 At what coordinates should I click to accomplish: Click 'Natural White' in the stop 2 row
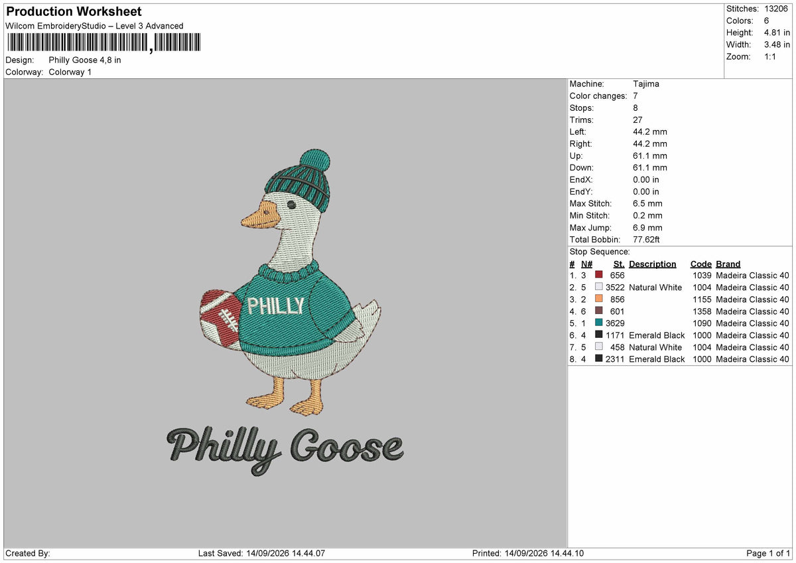(x=655, y=287)
